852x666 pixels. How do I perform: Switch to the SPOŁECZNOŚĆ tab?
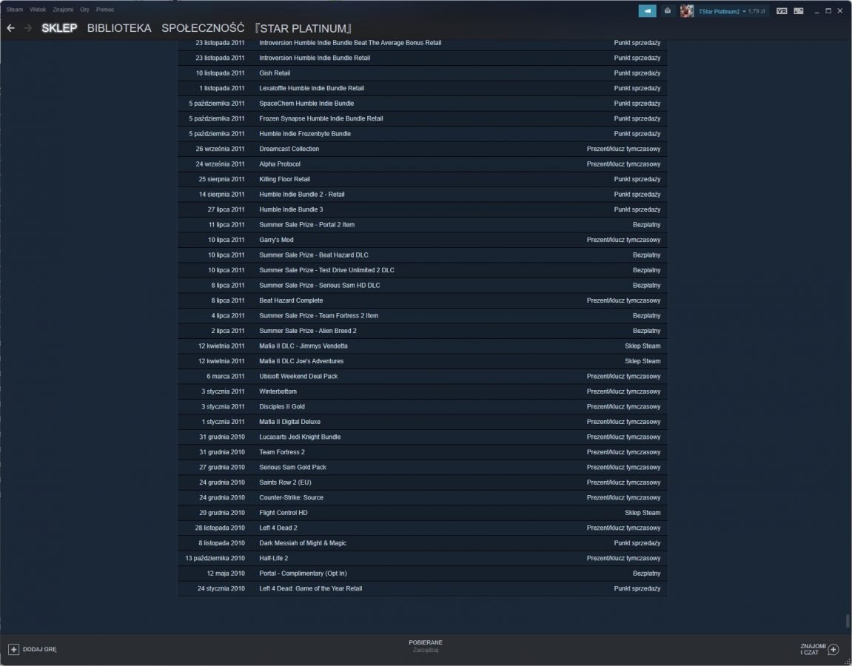tap(203, 28)
